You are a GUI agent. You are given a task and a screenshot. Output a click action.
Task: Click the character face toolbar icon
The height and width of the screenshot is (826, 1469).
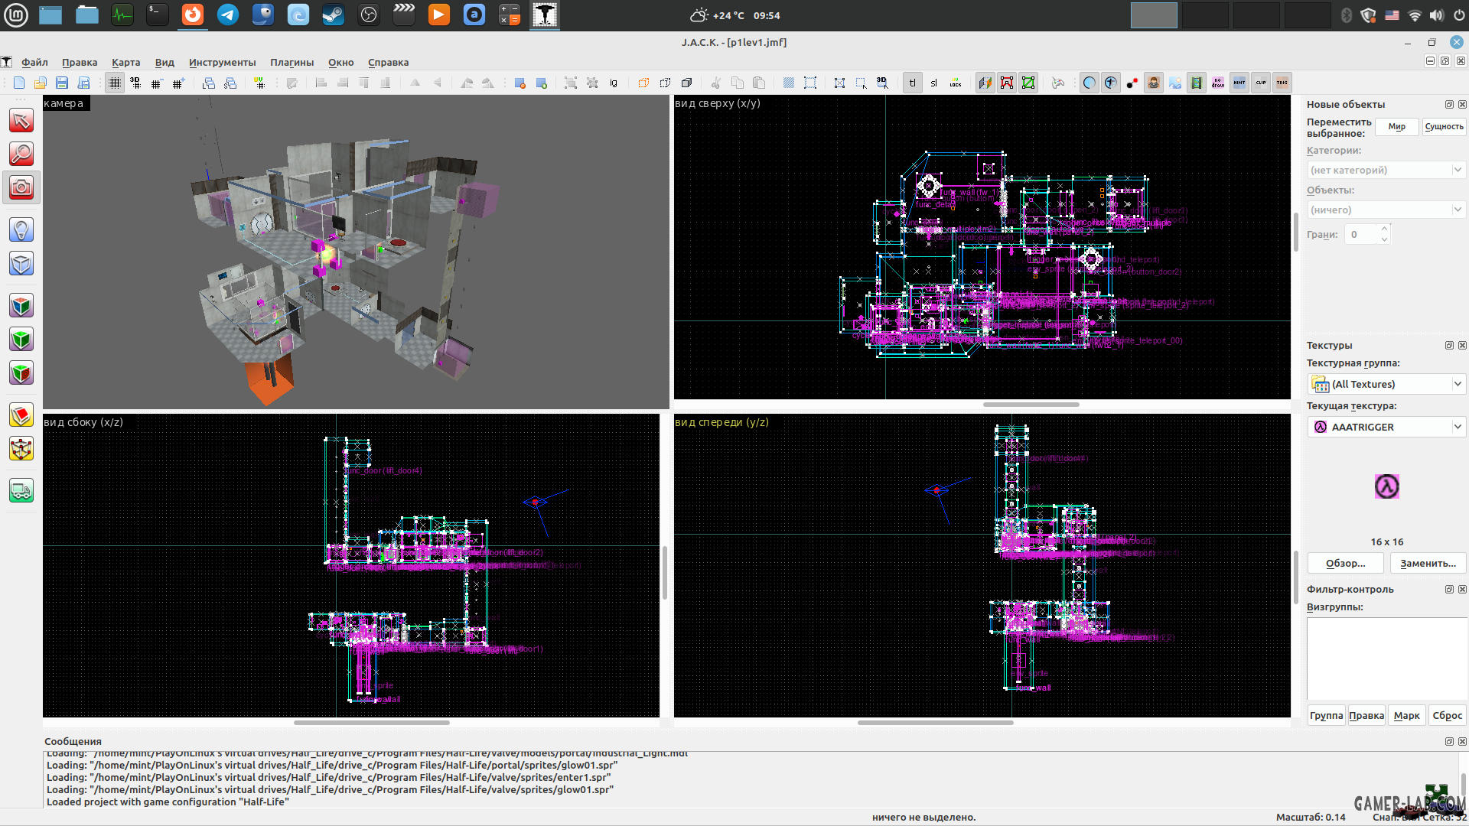click(1154, 83)
